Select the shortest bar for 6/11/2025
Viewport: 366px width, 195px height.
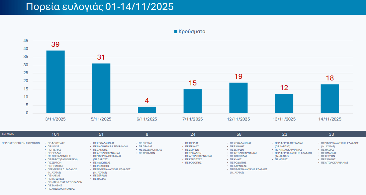pyautogui.click(x=147, y=110)
